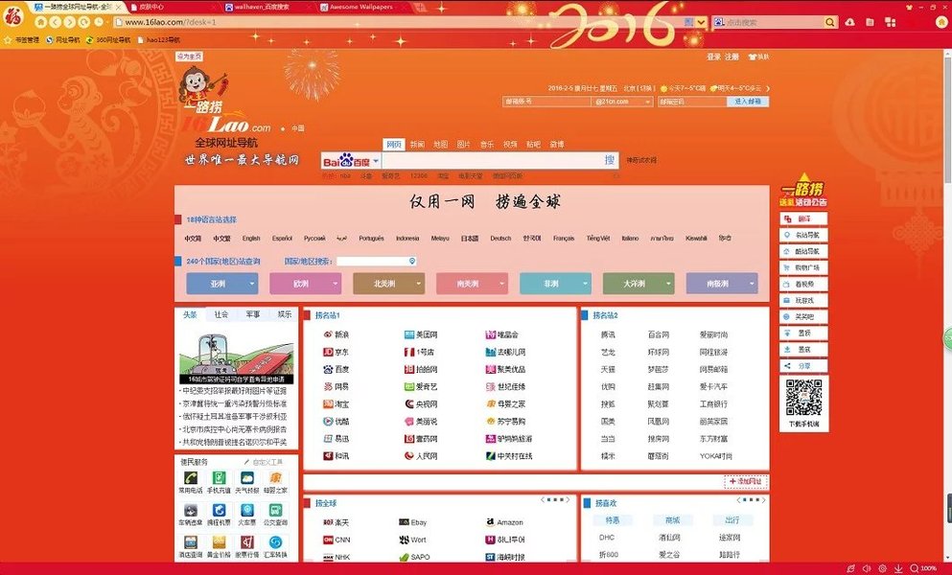Screen dimensions: 952x575
Task: Click the browser forward arrow
Action: [70, 22]
